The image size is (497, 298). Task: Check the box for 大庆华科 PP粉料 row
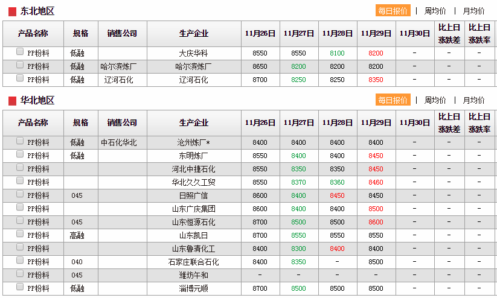click(x=20, y=52)
